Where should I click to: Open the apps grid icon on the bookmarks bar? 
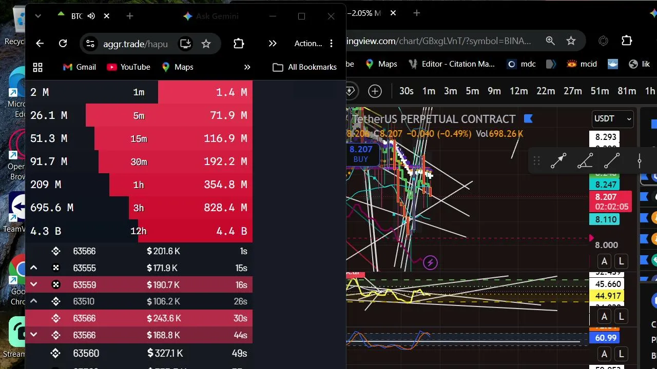click(x=37, y=67)
